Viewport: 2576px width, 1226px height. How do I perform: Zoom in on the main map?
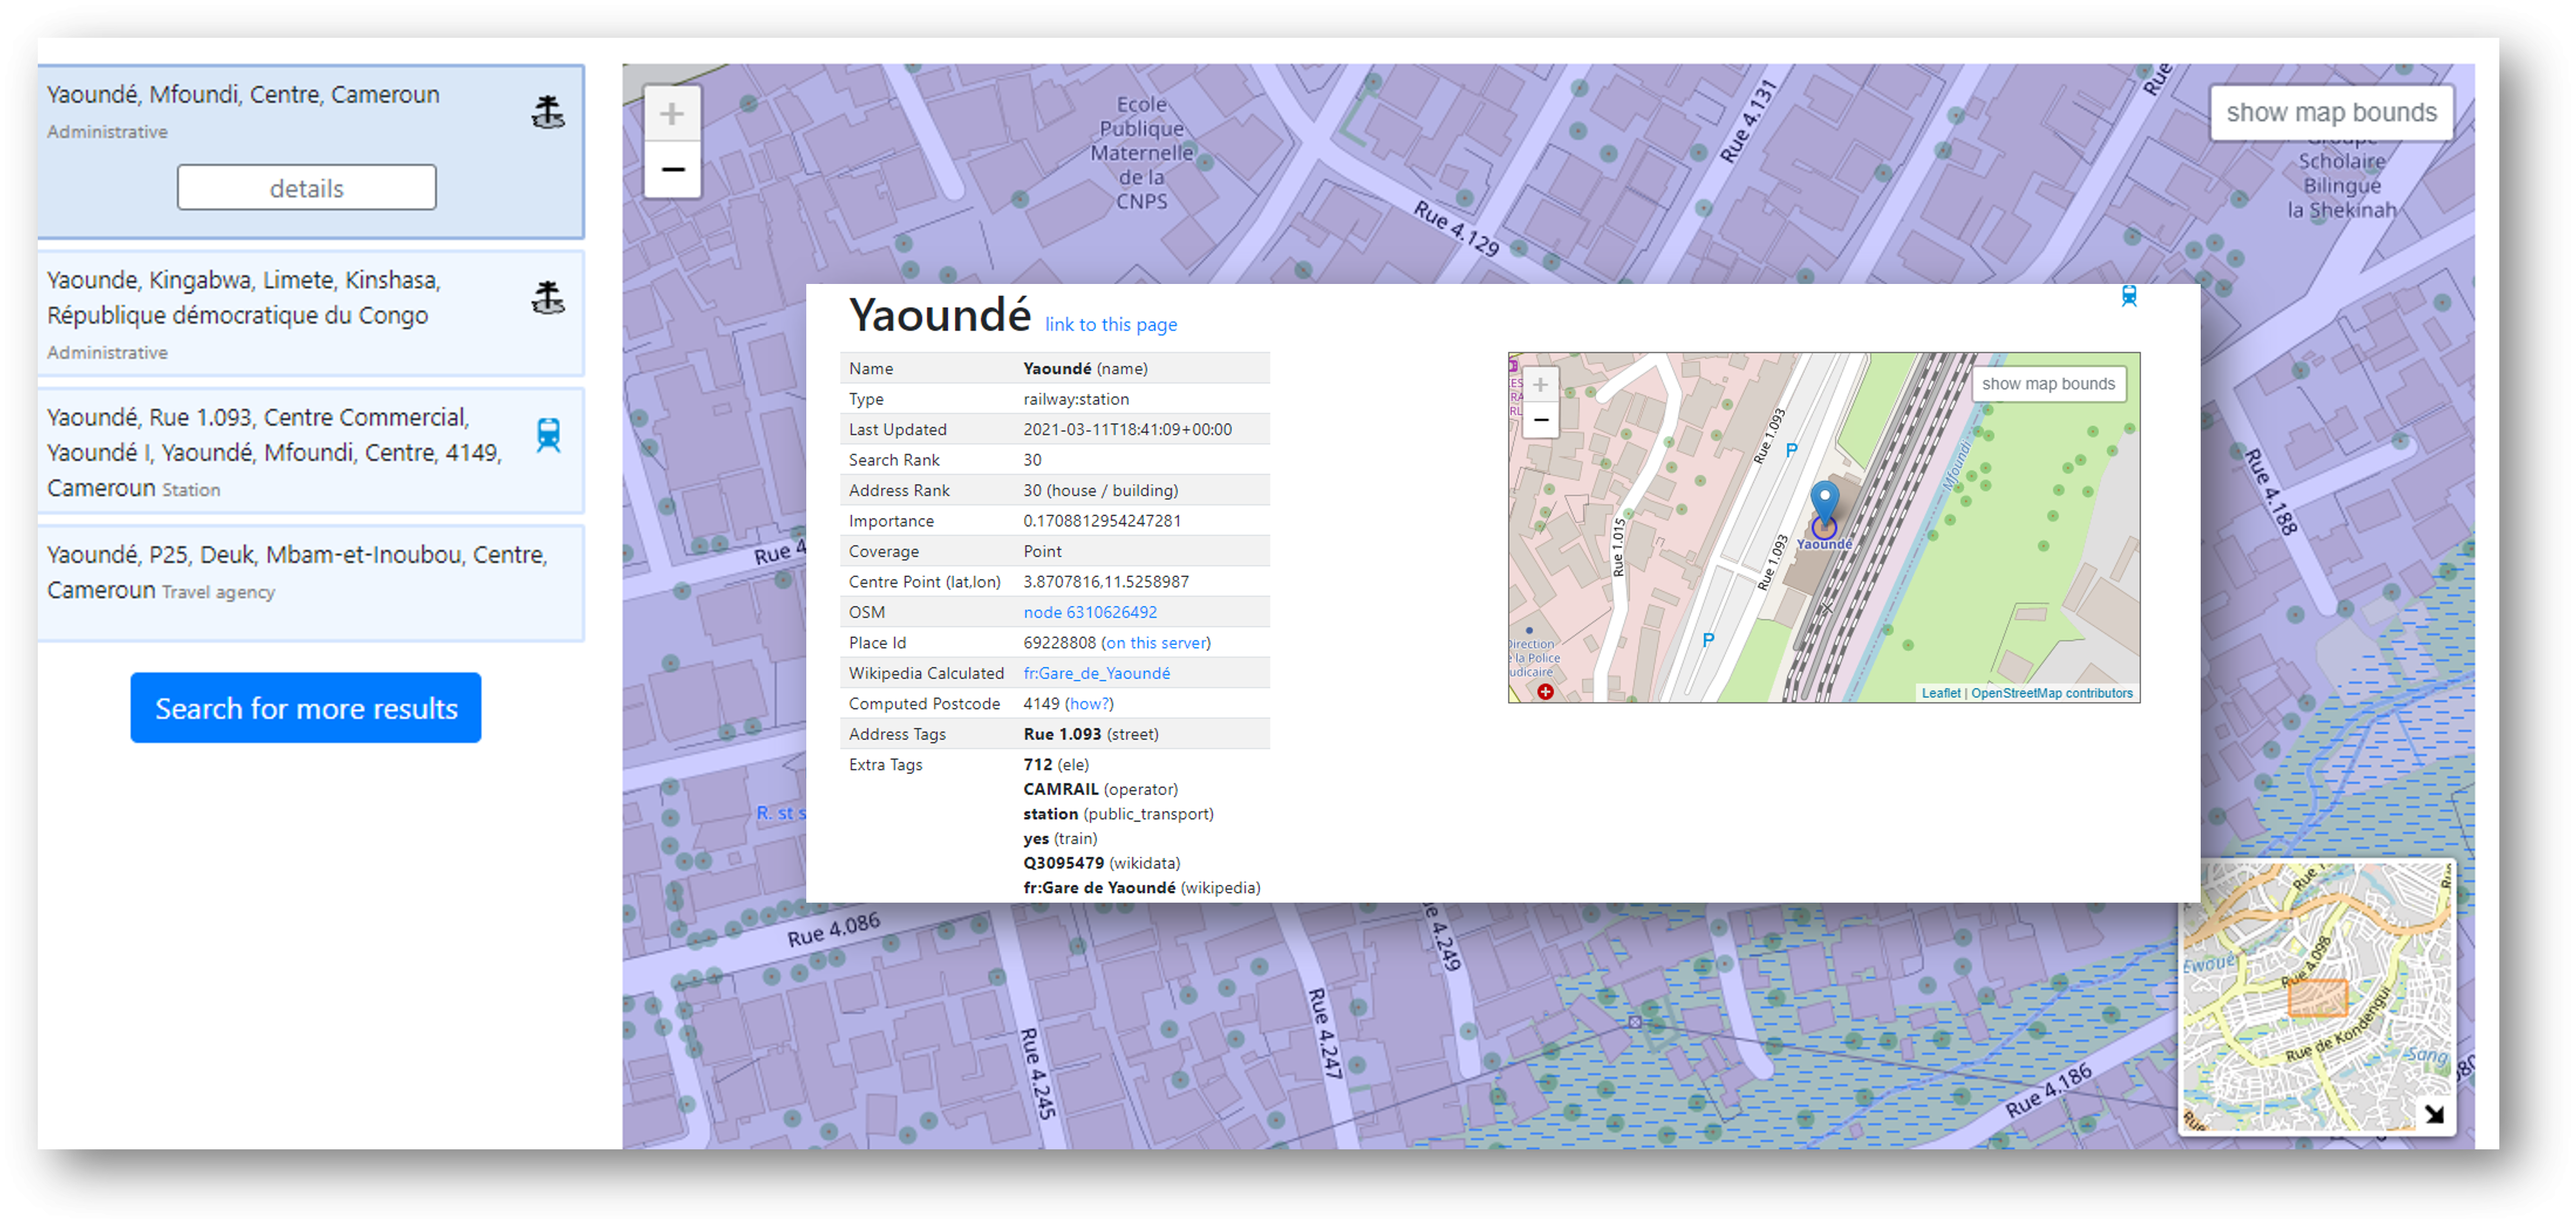pyautogui.click(x=672, y=114)
